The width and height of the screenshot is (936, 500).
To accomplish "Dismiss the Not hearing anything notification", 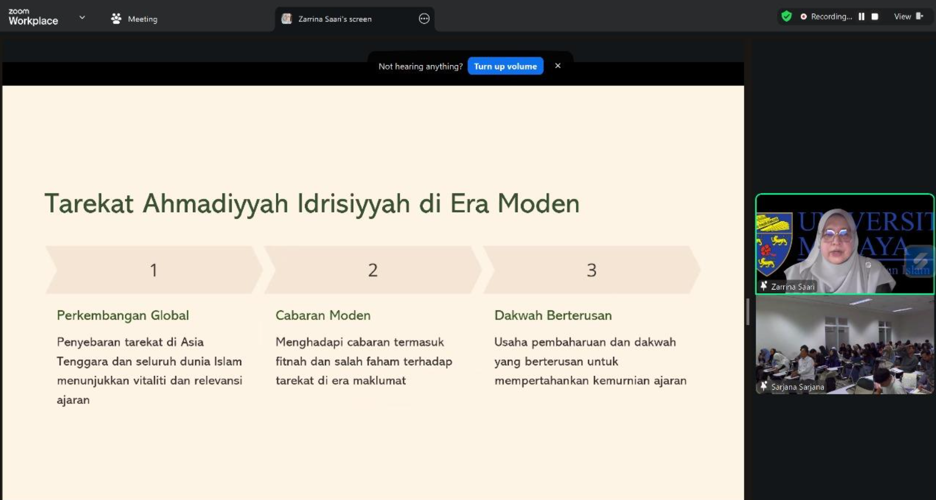I will (558, 66).
